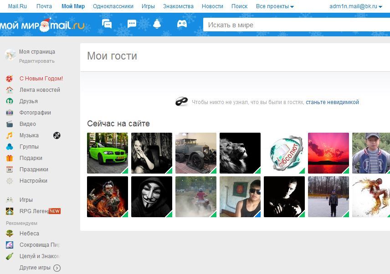The width and height of the screenshot is (390, 274).
Task: Click the bottle icon for Целуй и Знакомься
Action: 10,256
